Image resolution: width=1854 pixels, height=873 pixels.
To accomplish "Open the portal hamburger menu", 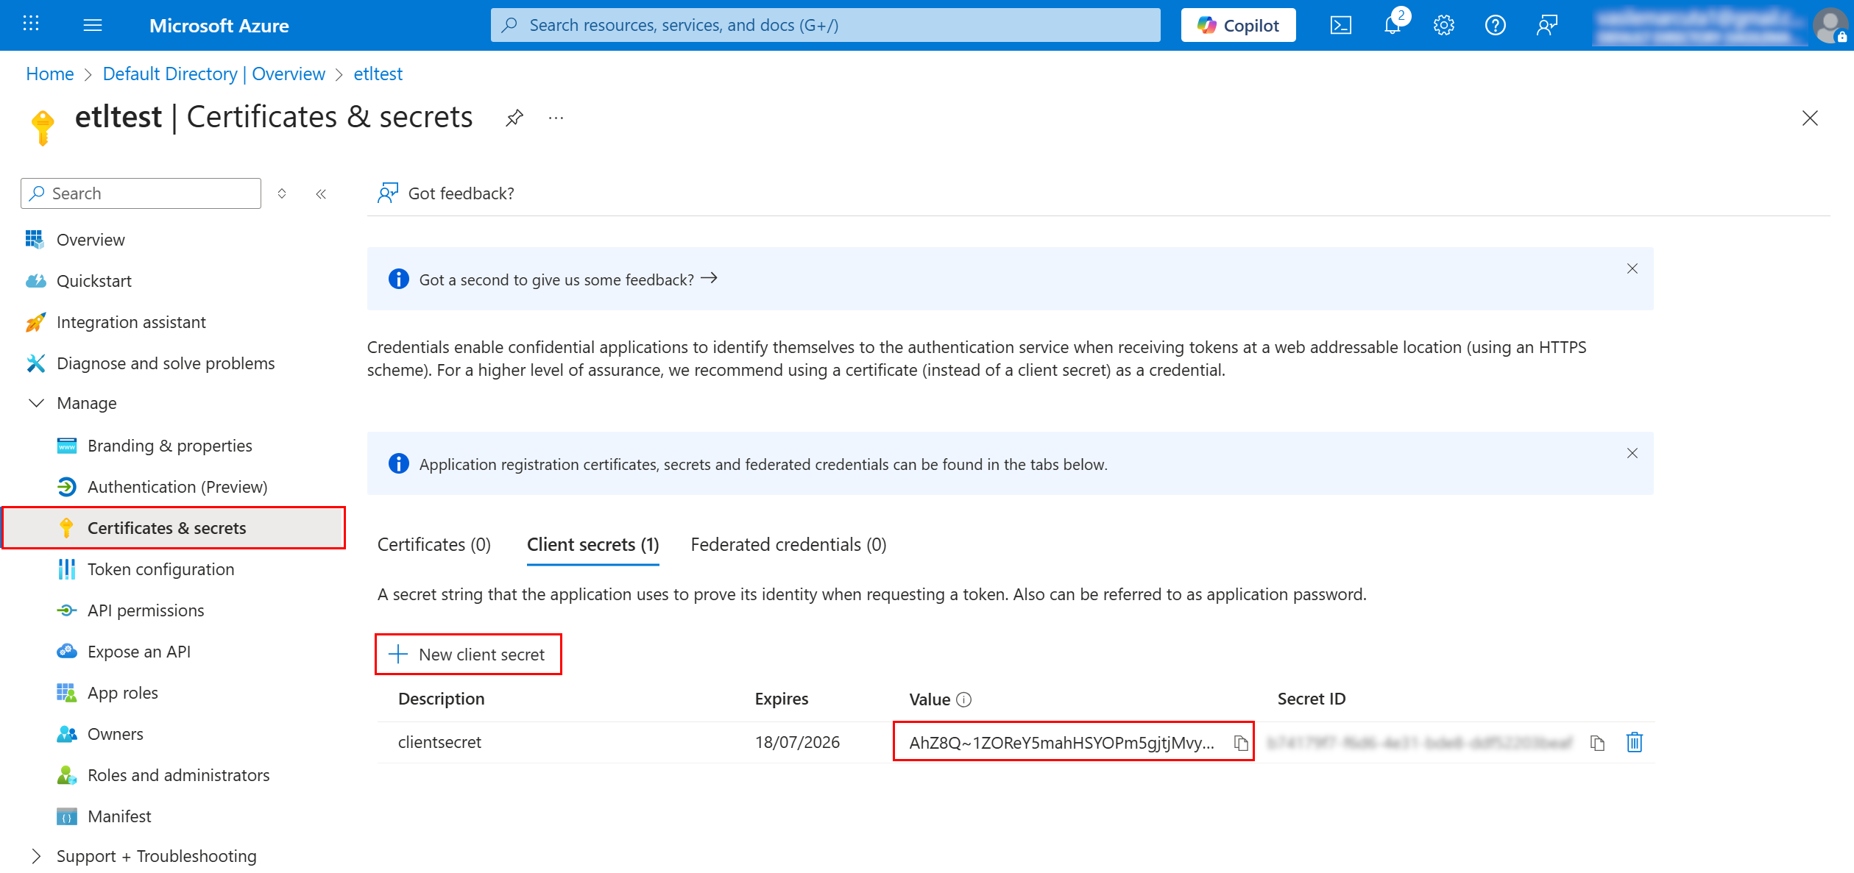I will (93, 26).
